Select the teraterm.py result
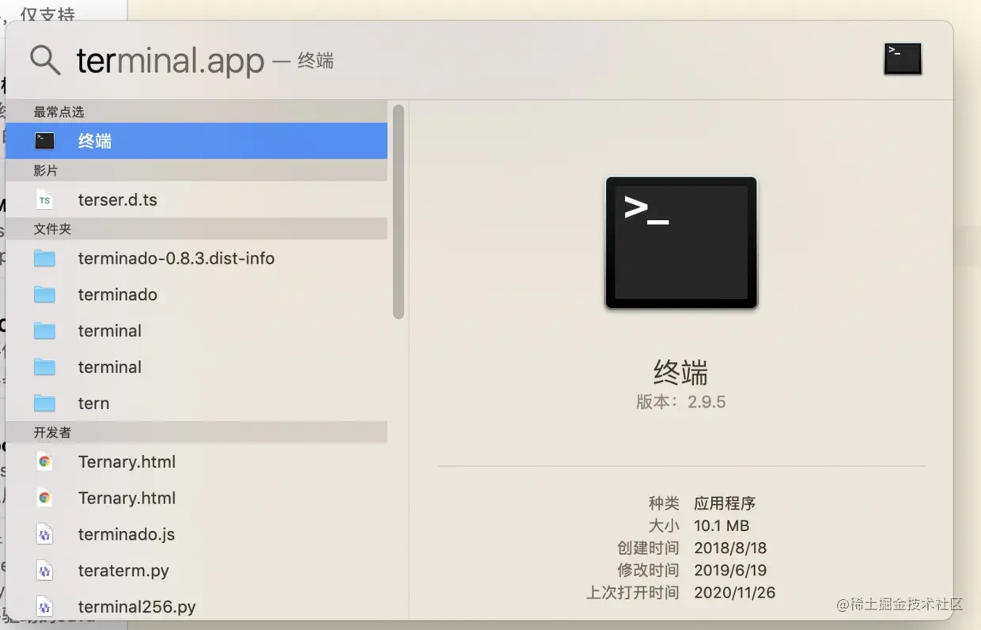The width and height of the screenshot is (981, 630). (x=196, y=571)
